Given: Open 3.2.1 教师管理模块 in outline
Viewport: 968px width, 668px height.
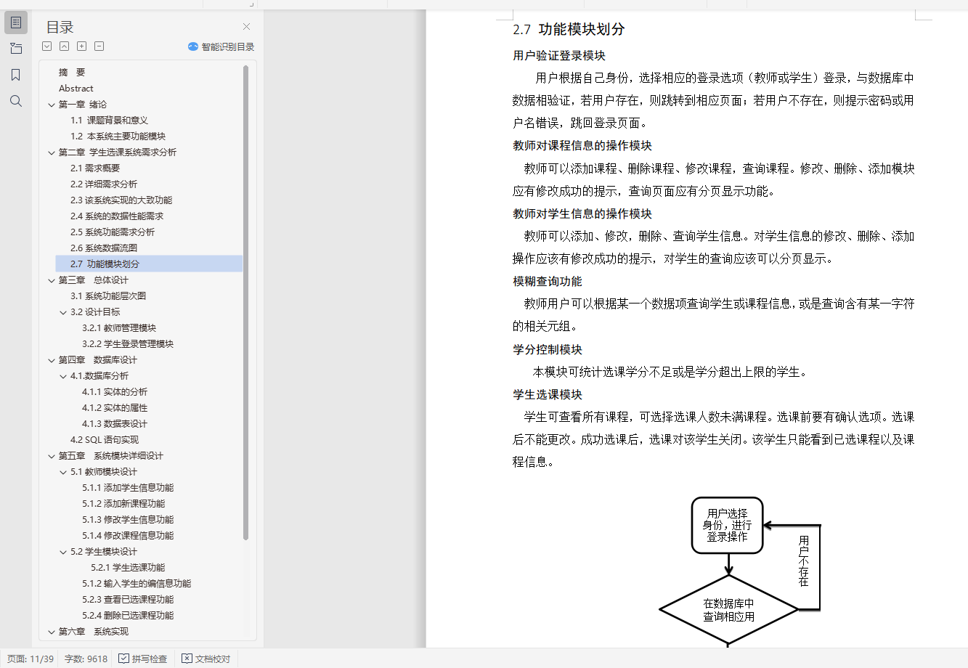Looking at the screenshot, I should 119,328.
